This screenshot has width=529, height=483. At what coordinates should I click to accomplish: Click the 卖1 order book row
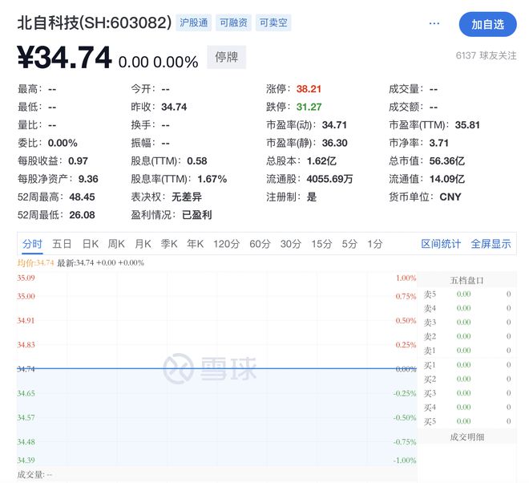(x=467, y=351)
